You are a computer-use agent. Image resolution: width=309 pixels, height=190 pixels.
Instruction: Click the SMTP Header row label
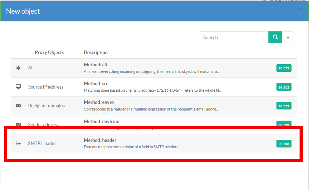pyautogui.click(x=42, y=143)
